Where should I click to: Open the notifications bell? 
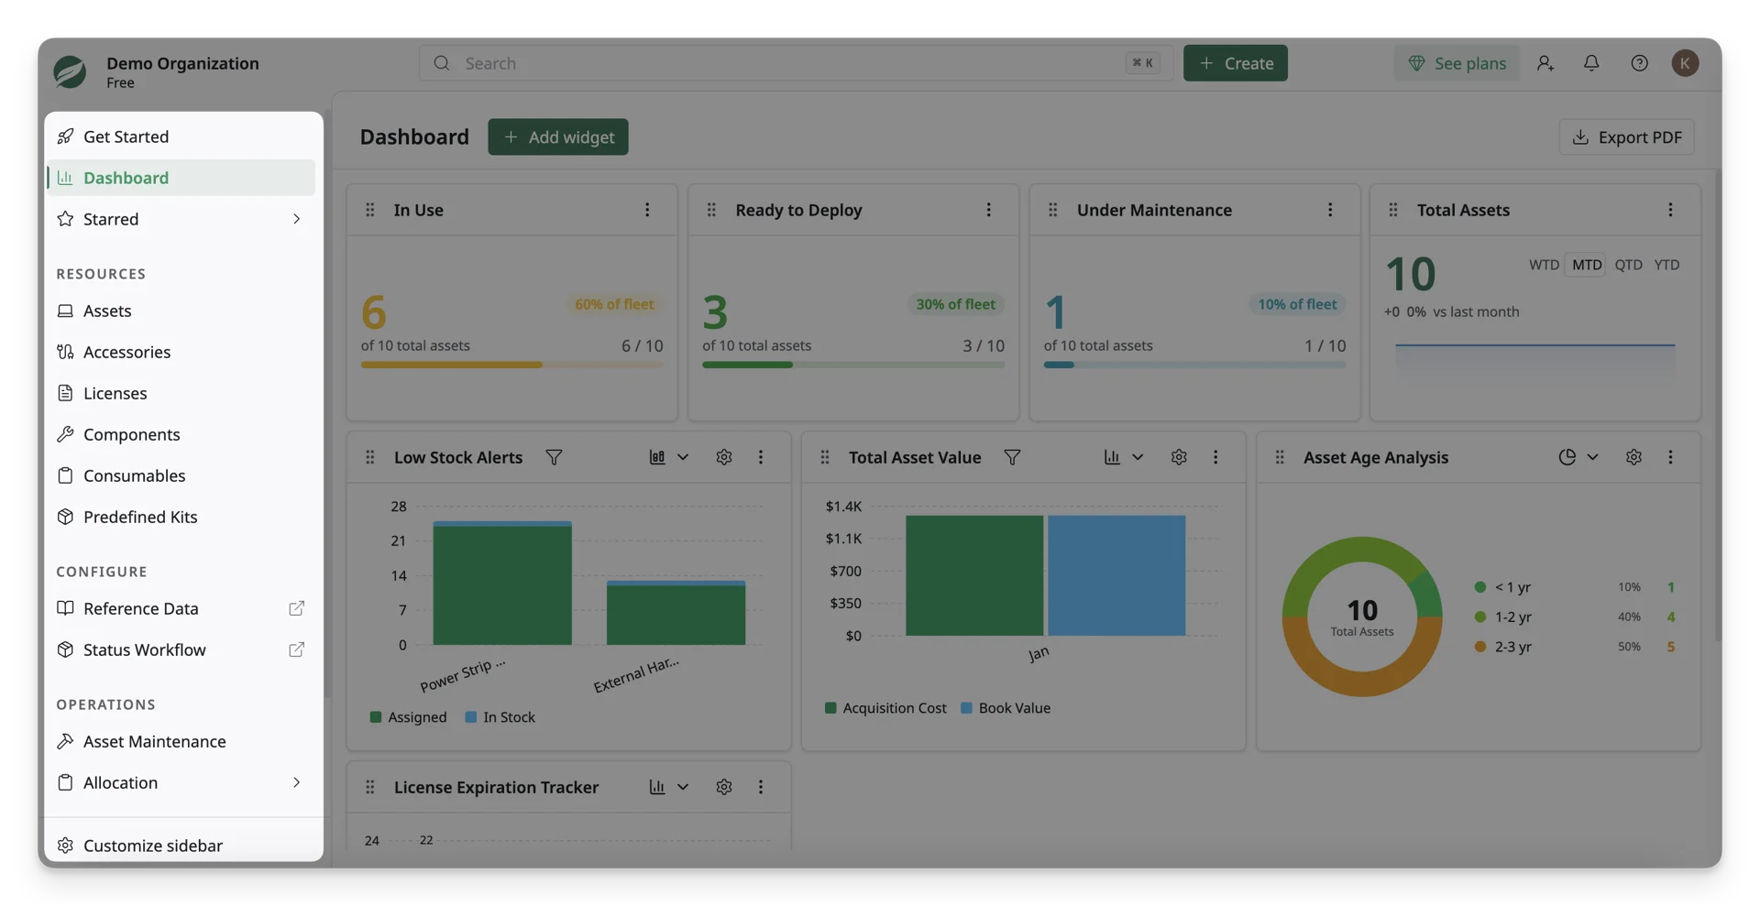(x=1591, y=63)
